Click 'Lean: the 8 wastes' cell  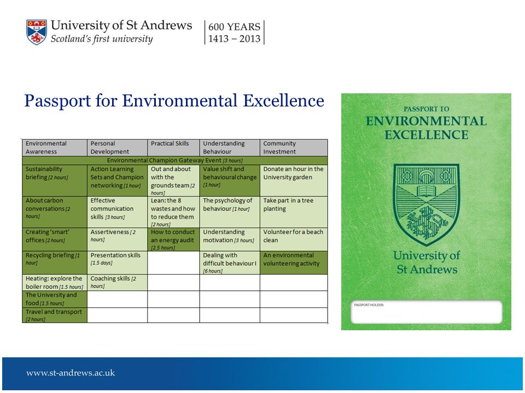coord(173,212)
